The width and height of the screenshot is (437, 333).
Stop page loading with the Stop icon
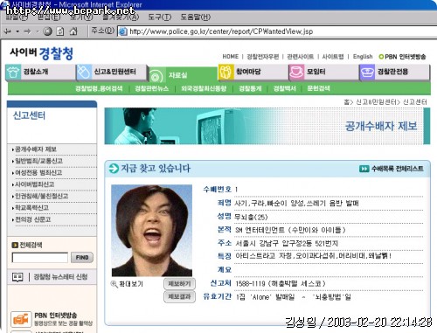tap(47, 31)
